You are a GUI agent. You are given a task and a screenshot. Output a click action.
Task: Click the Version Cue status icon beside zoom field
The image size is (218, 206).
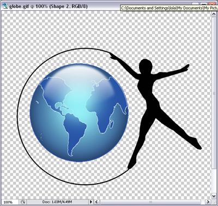(x=23, y=202)
